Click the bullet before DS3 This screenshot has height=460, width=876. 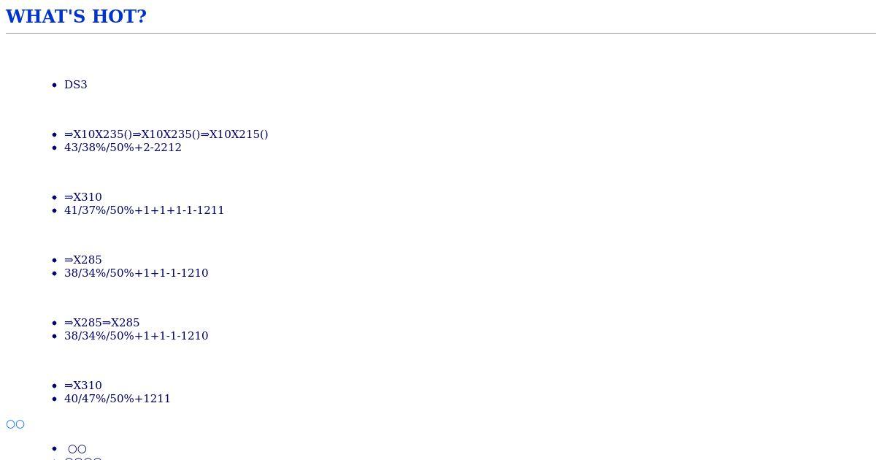(55, 85)
